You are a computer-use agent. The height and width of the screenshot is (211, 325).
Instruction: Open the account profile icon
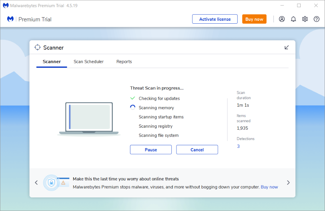pos(282,19)
